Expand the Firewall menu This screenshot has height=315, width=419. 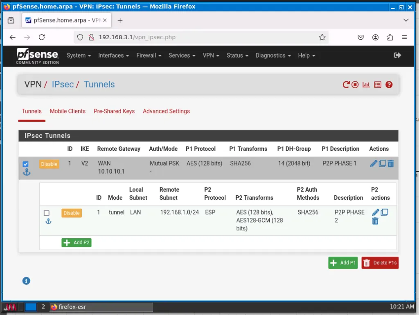pyautogui.click(x=149, y=56)
